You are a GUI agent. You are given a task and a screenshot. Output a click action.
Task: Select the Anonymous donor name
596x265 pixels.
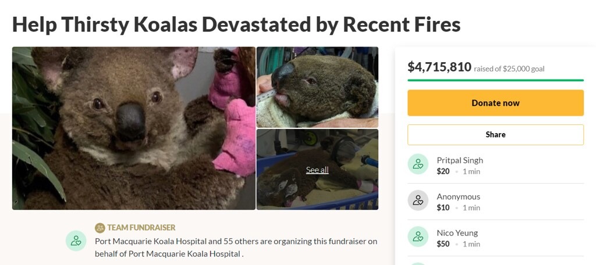tap(458, 196)
